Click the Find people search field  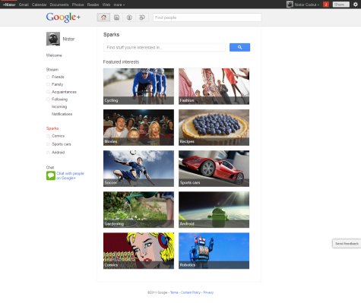point(207,17)
